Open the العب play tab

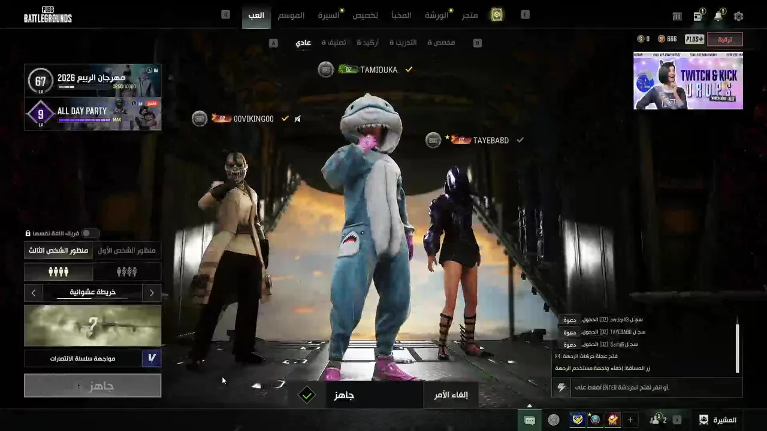tap(256, 15)
